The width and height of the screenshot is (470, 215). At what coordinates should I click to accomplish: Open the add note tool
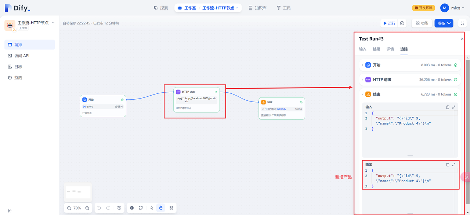[141, 208]
